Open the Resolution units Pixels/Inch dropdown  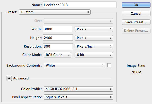tap(94, 47)
